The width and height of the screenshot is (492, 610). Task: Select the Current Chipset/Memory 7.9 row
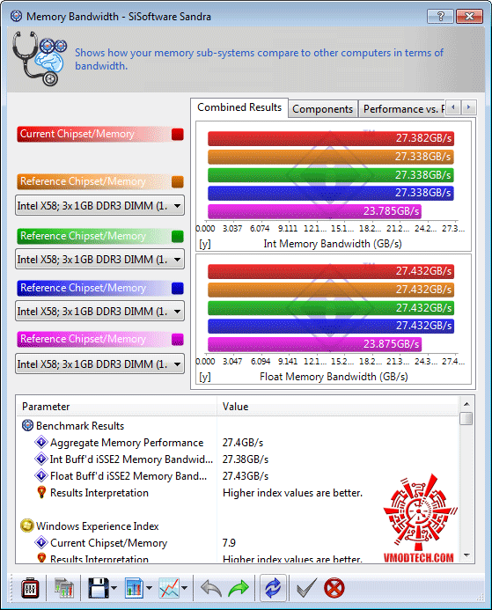point(238,543)
